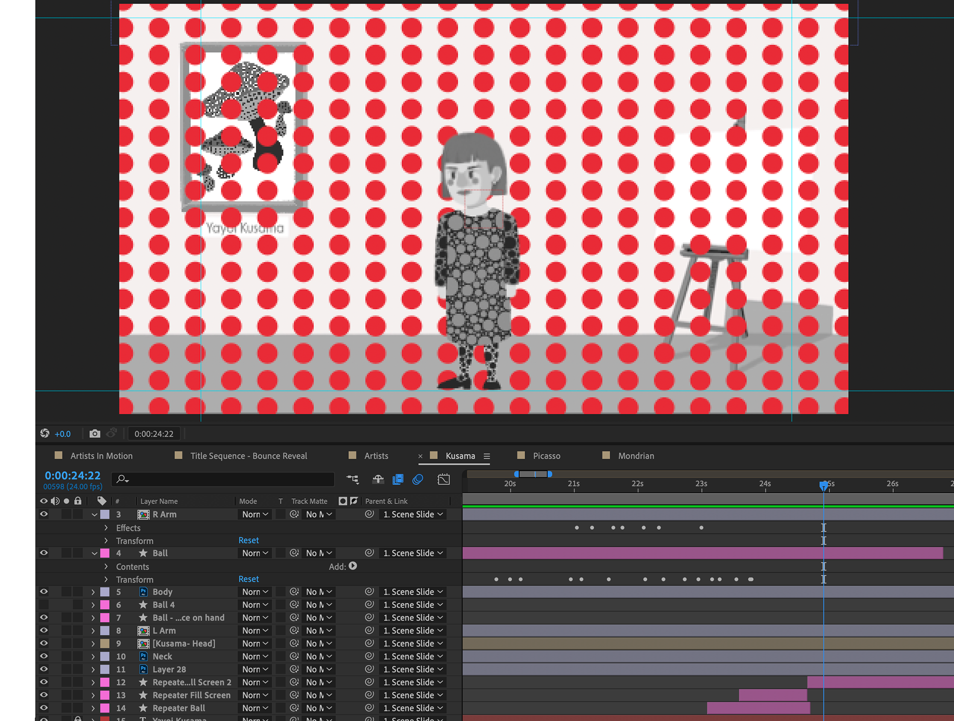954x721 pixels.
Task: Click the Ball layer pink label color
Action: [105, 553]
